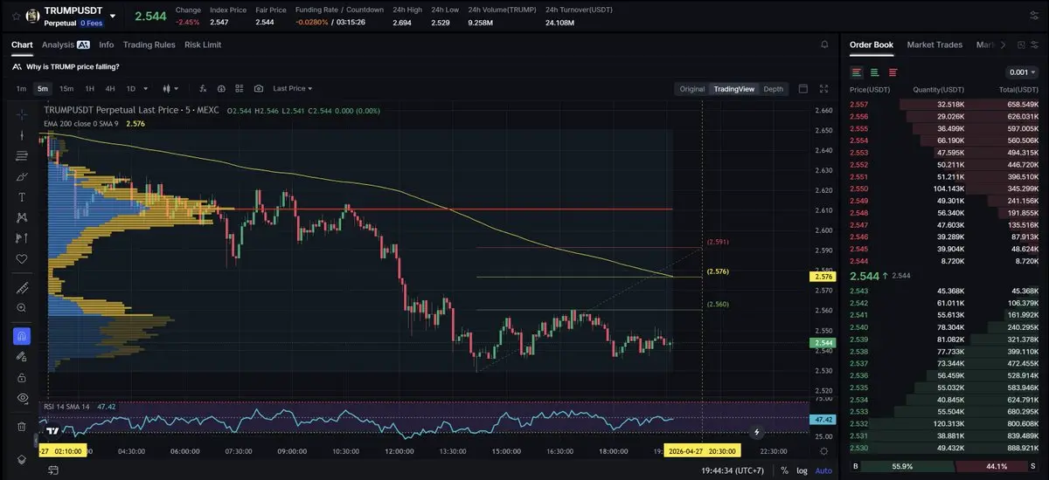Open the chart layout grid icon
Viewport: 1049px width, 480px height.
[x=240, y=88]
